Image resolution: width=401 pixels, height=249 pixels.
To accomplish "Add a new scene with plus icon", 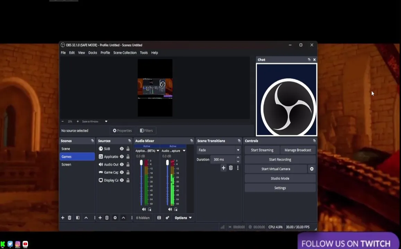I will (x=63, y=218).
